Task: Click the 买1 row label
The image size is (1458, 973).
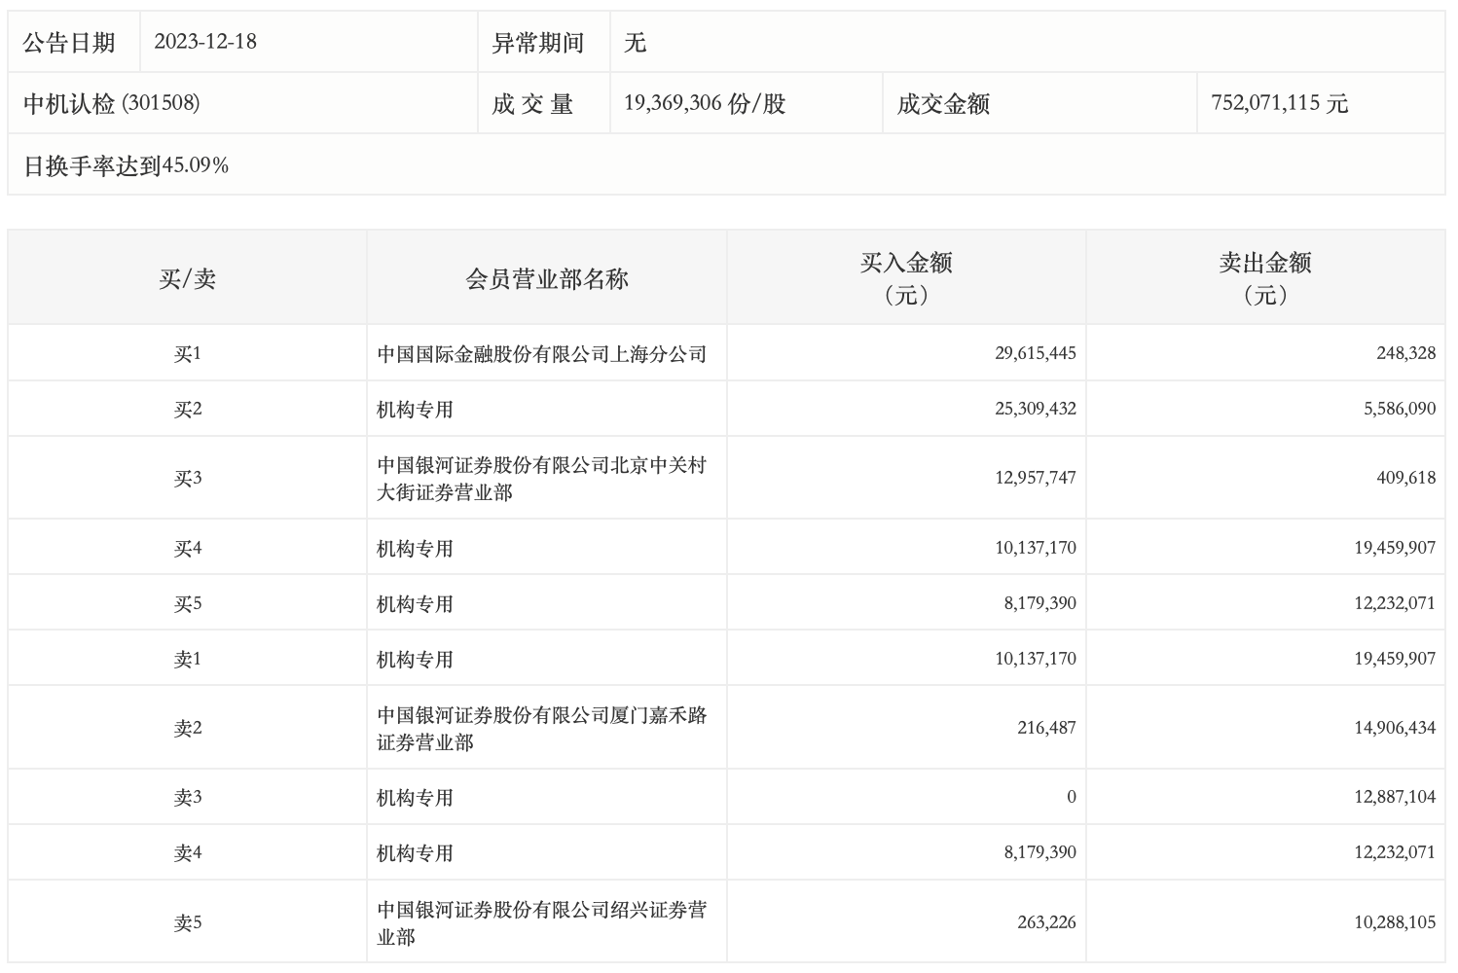Action: pos(187,354)
